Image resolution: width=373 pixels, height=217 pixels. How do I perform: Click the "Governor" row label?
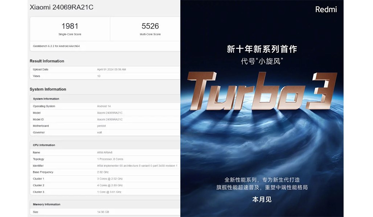click(39, 133)
